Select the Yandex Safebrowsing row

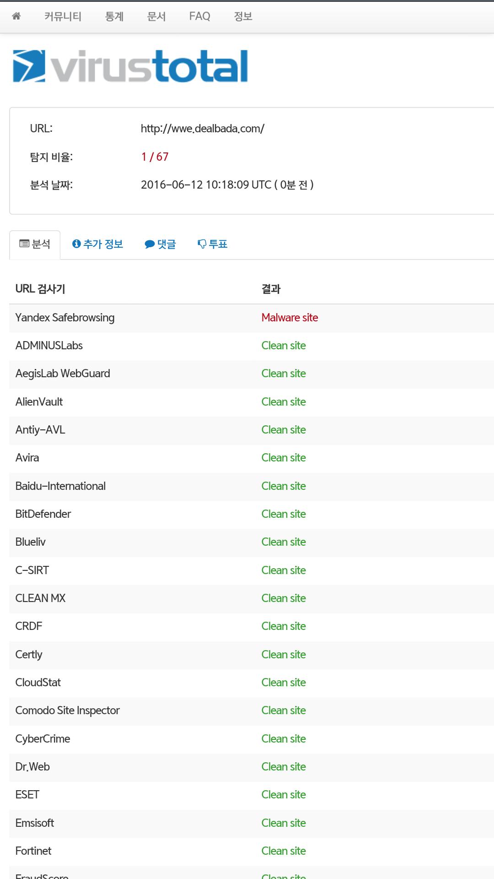tap(65, 318)
